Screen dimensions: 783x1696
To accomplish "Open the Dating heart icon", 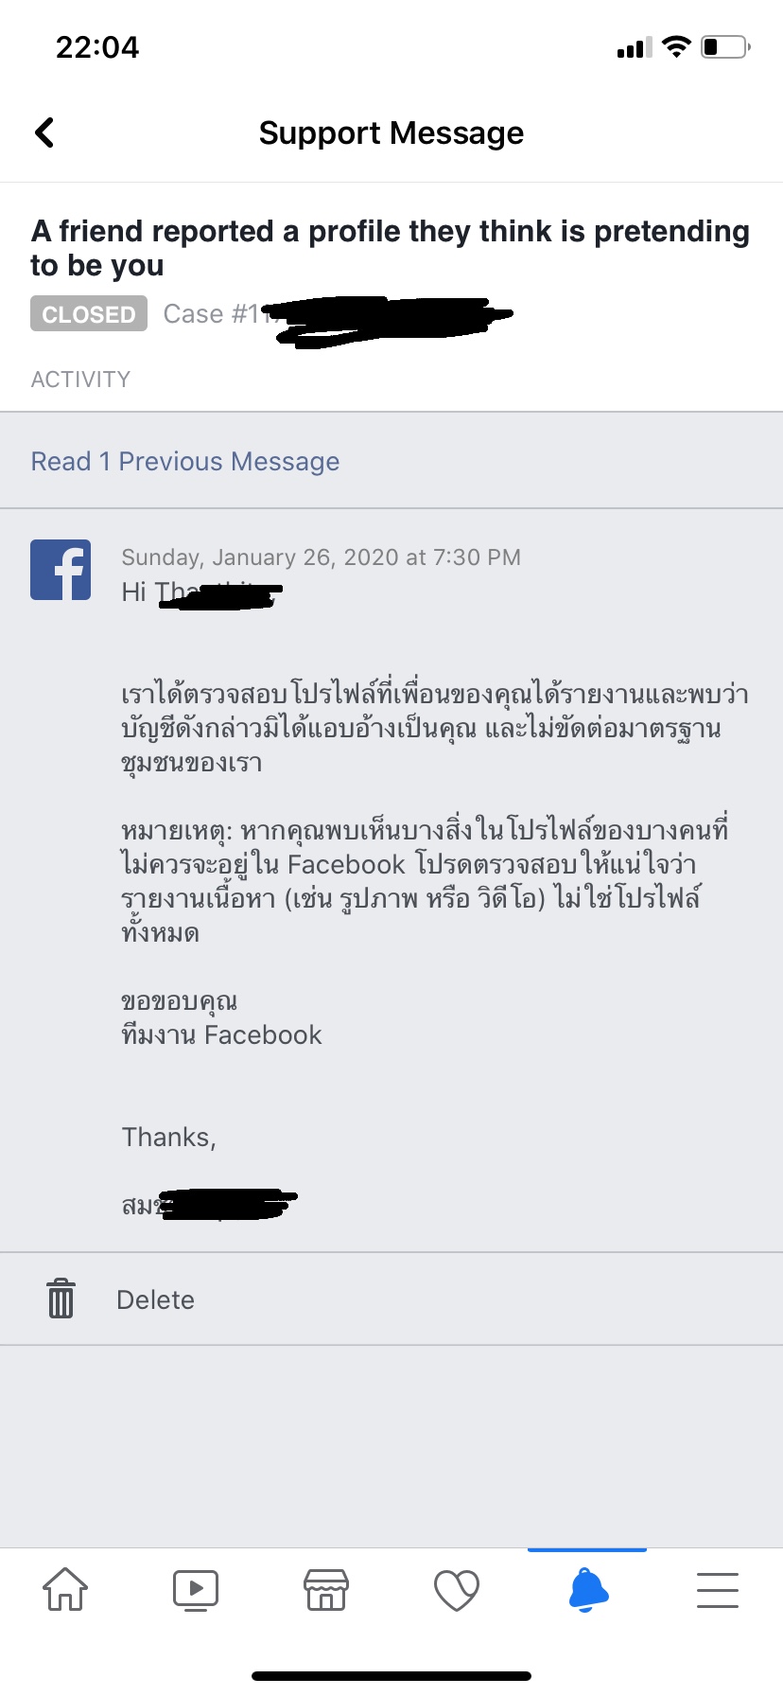I will 457,1590.
